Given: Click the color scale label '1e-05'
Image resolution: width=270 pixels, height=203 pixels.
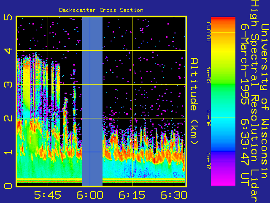Looking at the screenshot, I should pos(208,75).
